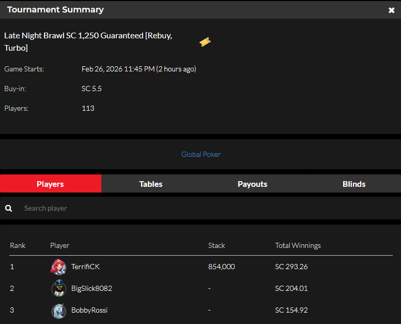The image size is (401, 324).
Task: Click the Rank column header
Action: tap(18, 245)
